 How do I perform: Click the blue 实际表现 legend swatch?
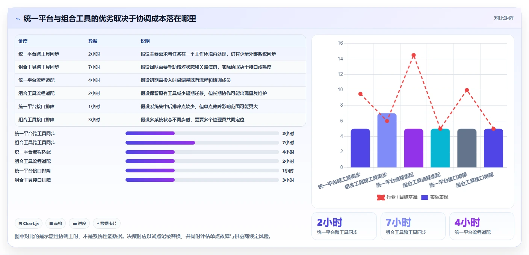click(425, 197)
